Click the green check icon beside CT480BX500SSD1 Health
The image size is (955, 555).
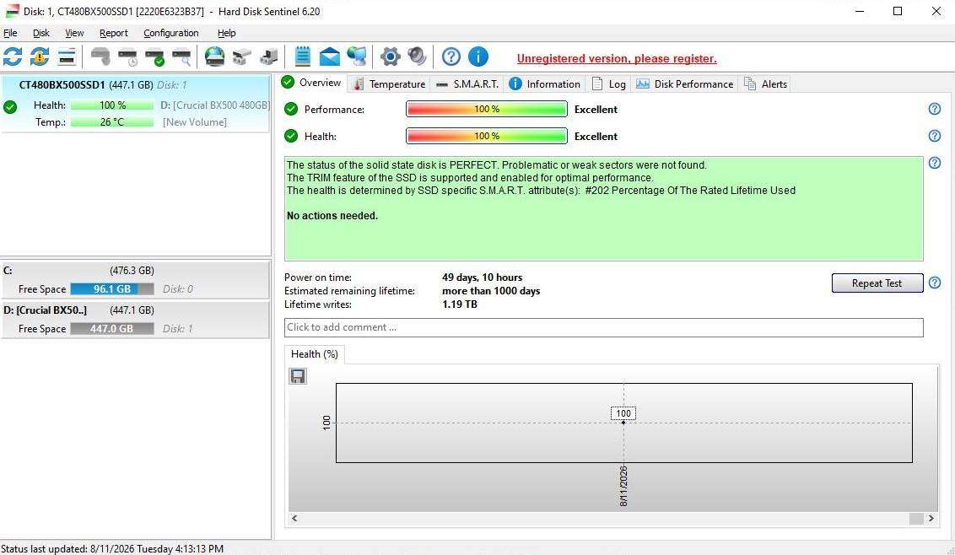10,108
